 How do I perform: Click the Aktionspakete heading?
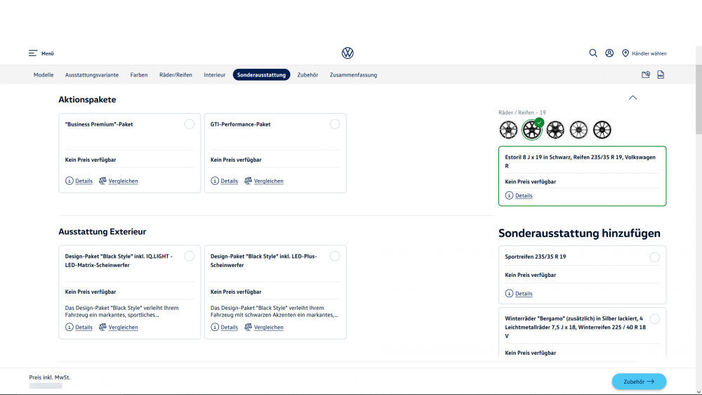tap(87, 100)
